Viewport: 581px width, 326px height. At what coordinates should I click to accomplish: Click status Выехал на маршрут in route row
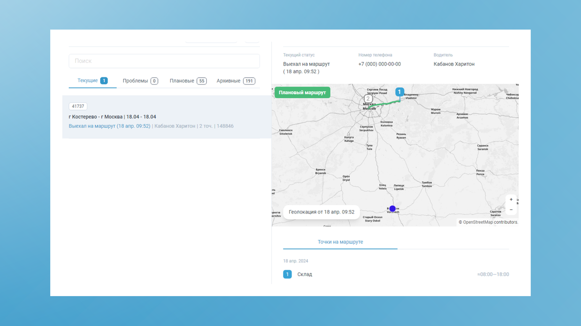pos(109,126)
